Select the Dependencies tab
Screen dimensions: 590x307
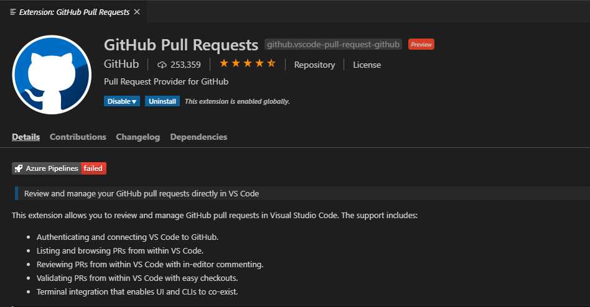[199, 137]
